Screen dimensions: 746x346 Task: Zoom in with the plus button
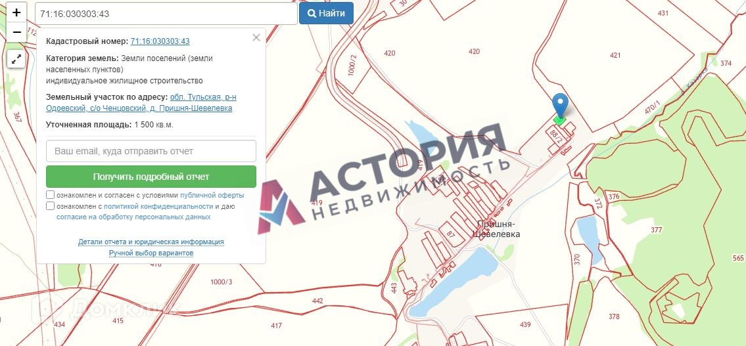point(16,12)
